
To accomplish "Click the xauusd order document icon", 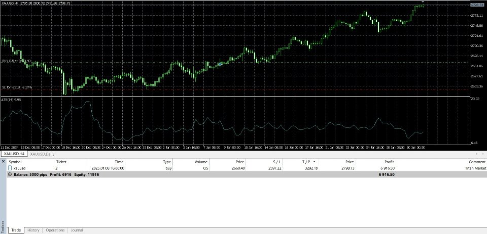I will click(x=10, y=168).
